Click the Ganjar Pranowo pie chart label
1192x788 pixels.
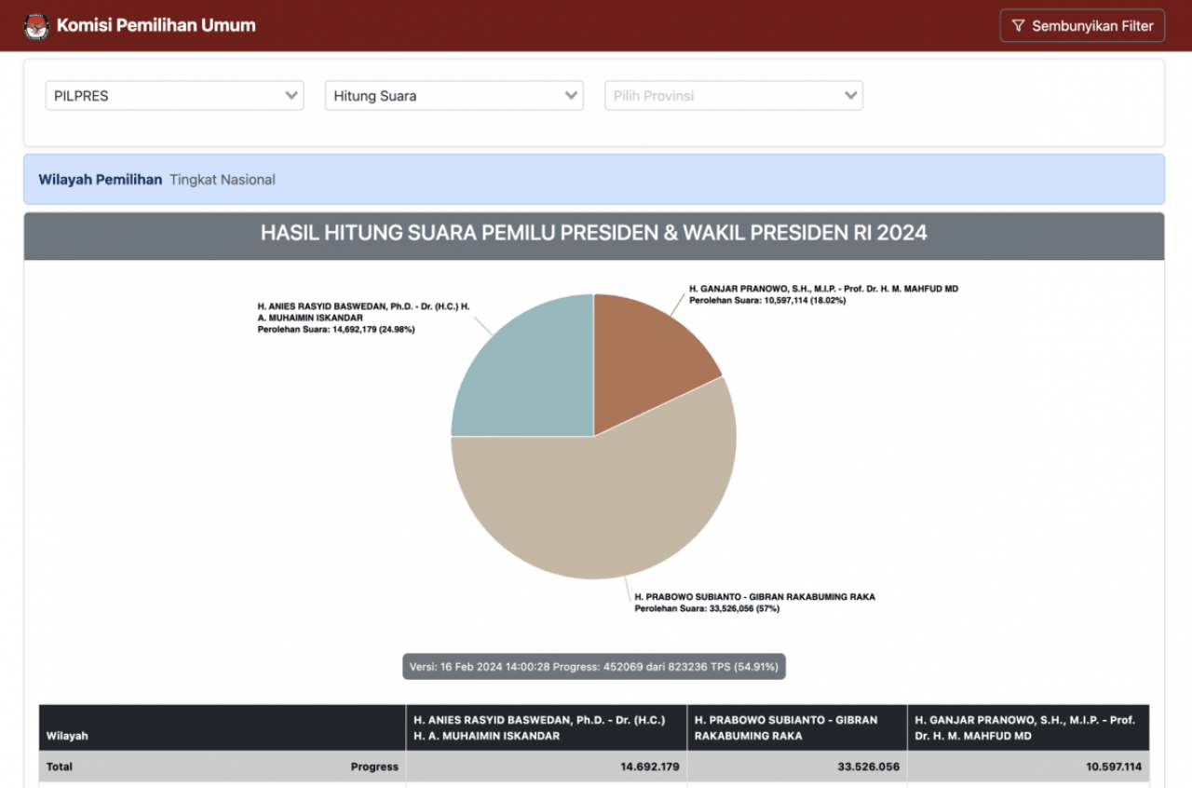tap(822, 294)
